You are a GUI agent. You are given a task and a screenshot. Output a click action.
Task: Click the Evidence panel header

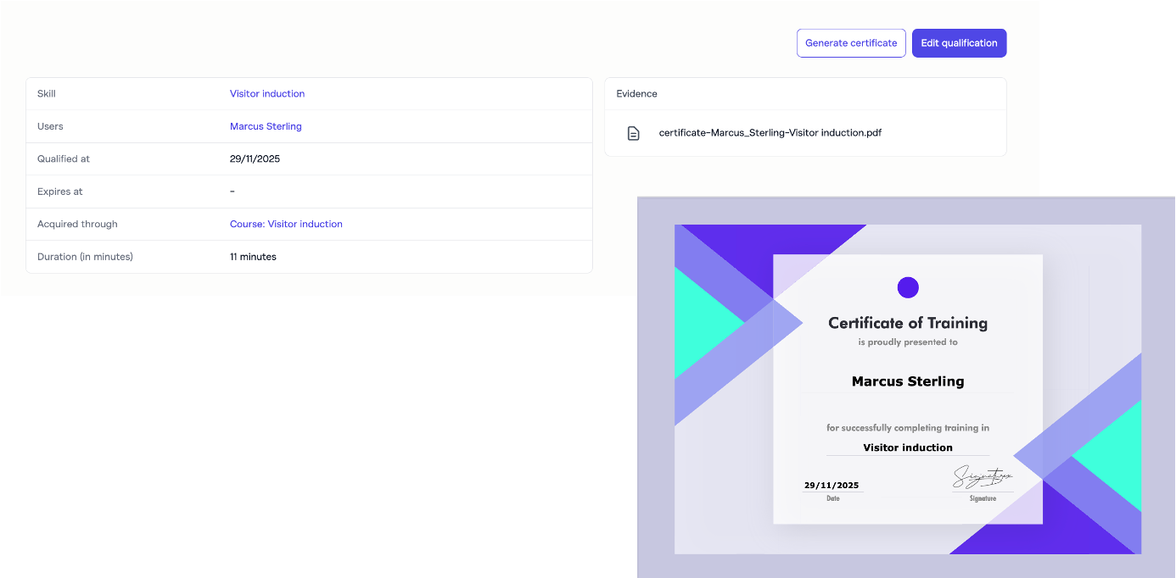[x=636, y=94]
